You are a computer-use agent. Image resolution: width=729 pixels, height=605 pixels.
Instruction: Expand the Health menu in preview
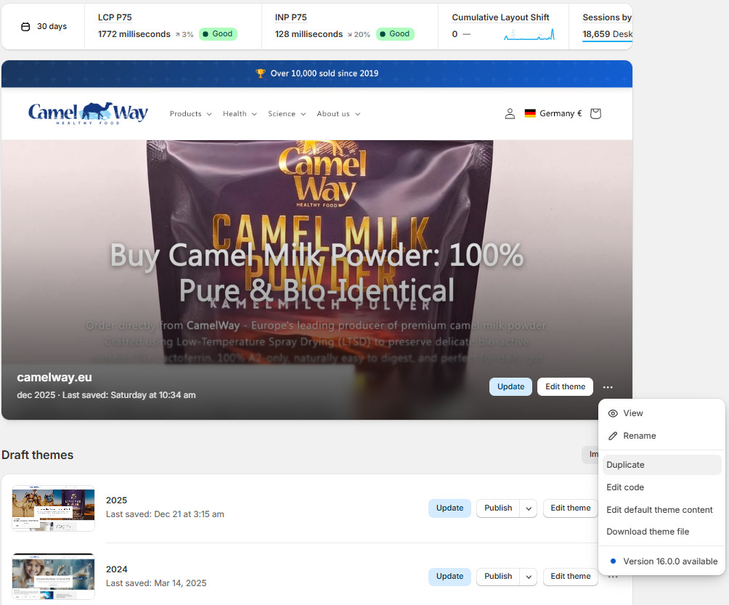tap(240, 114)
